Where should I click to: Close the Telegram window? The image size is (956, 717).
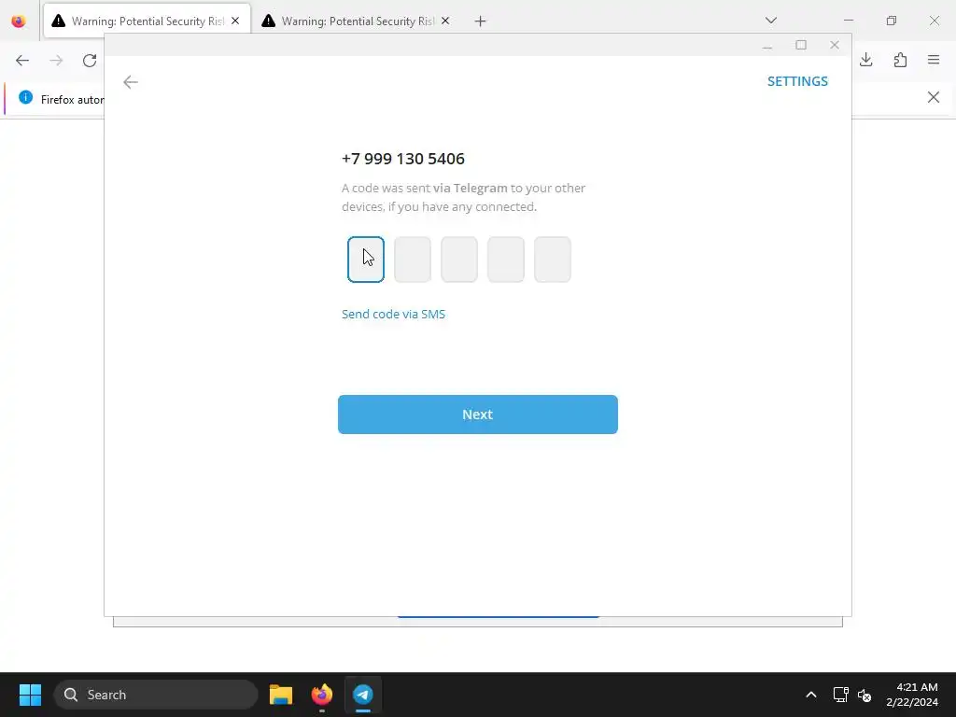(x=835, y=45)
